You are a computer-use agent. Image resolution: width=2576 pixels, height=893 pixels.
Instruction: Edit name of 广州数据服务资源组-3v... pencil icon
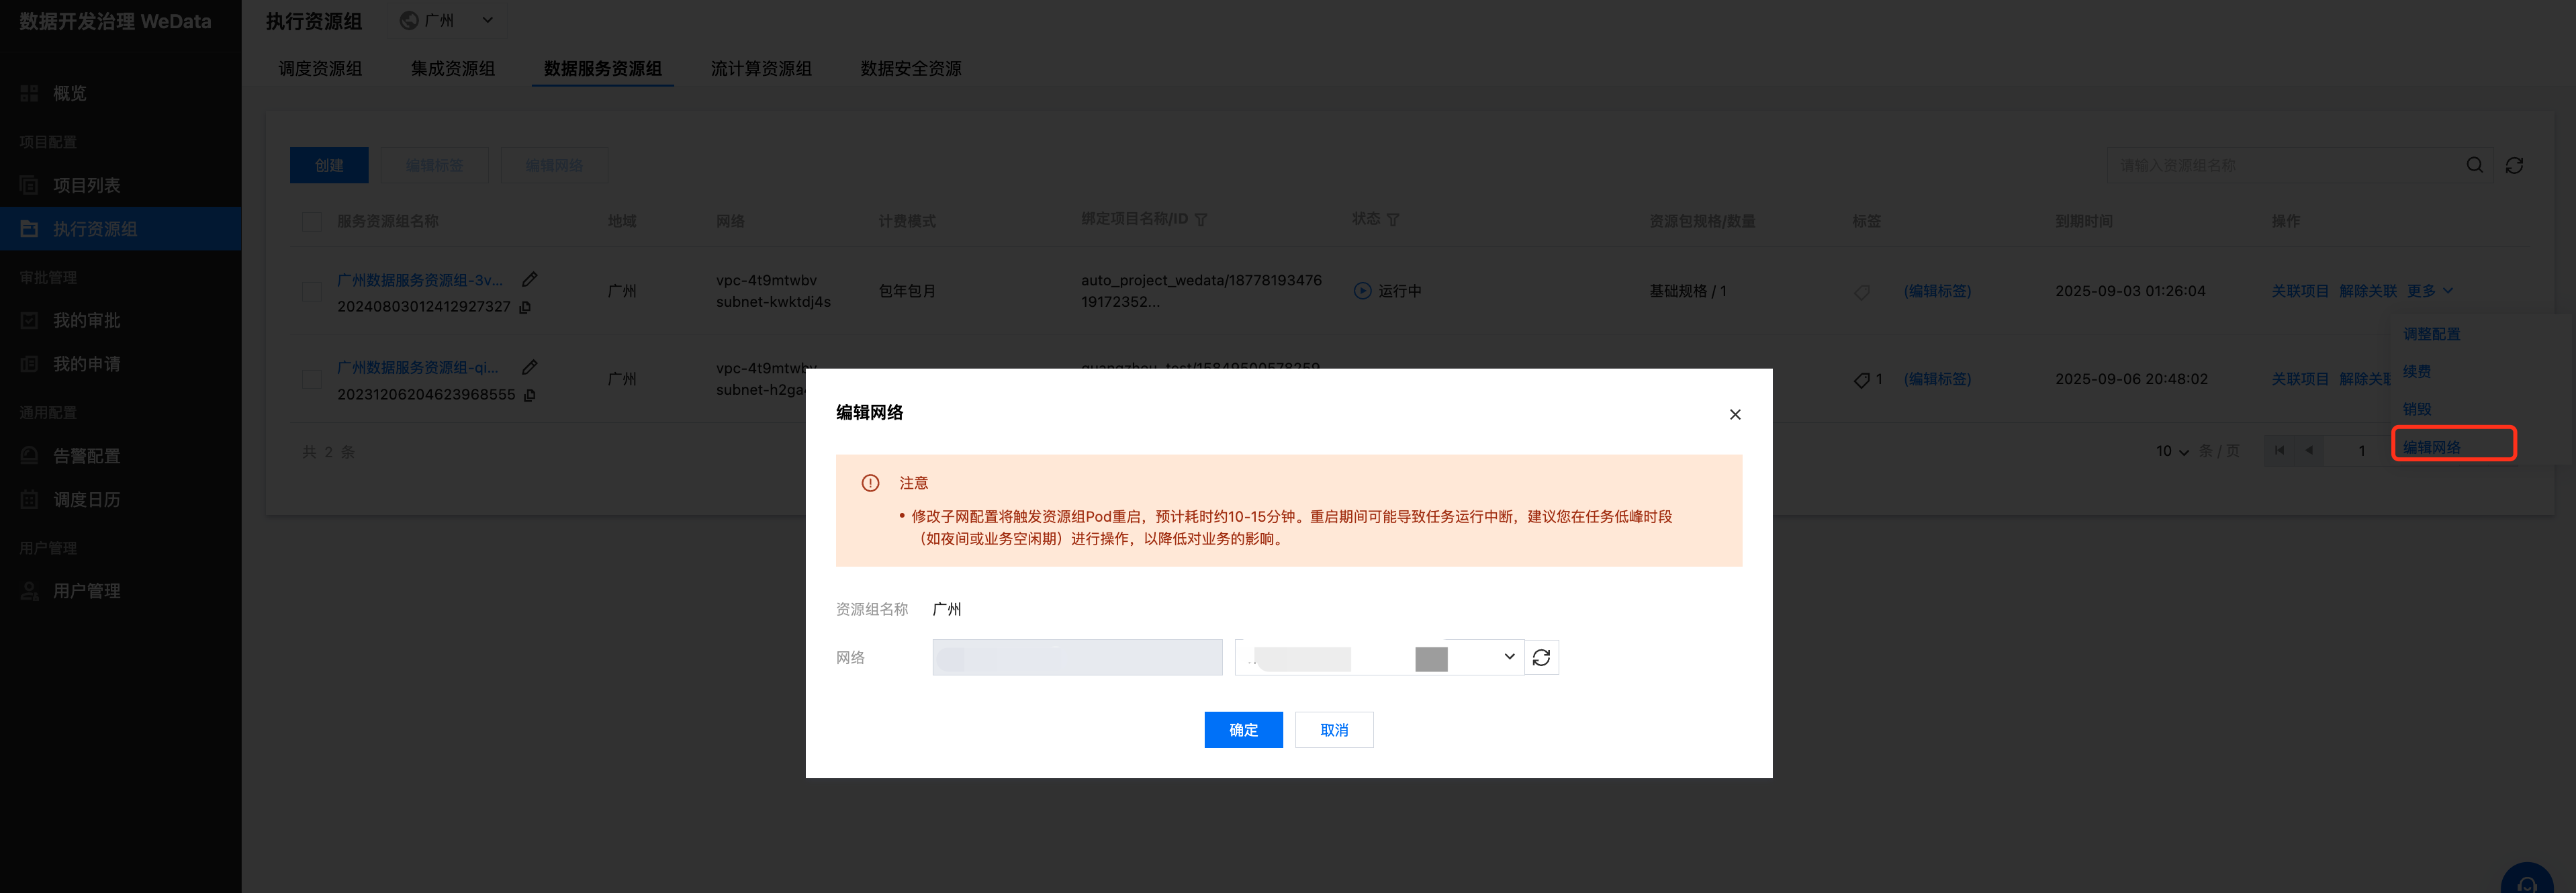pos(530,279)
